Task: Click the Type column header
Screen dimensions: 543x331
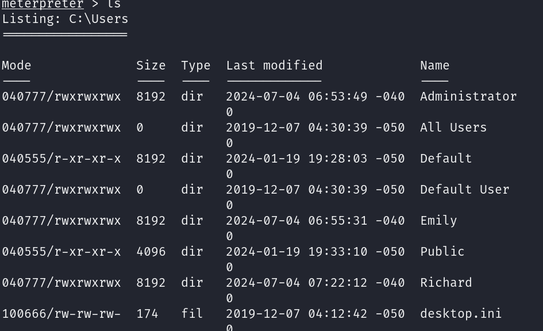Action: point(195,66)
